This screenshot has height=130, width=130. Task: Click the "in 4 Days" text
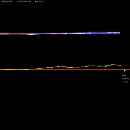click(125, 82)
